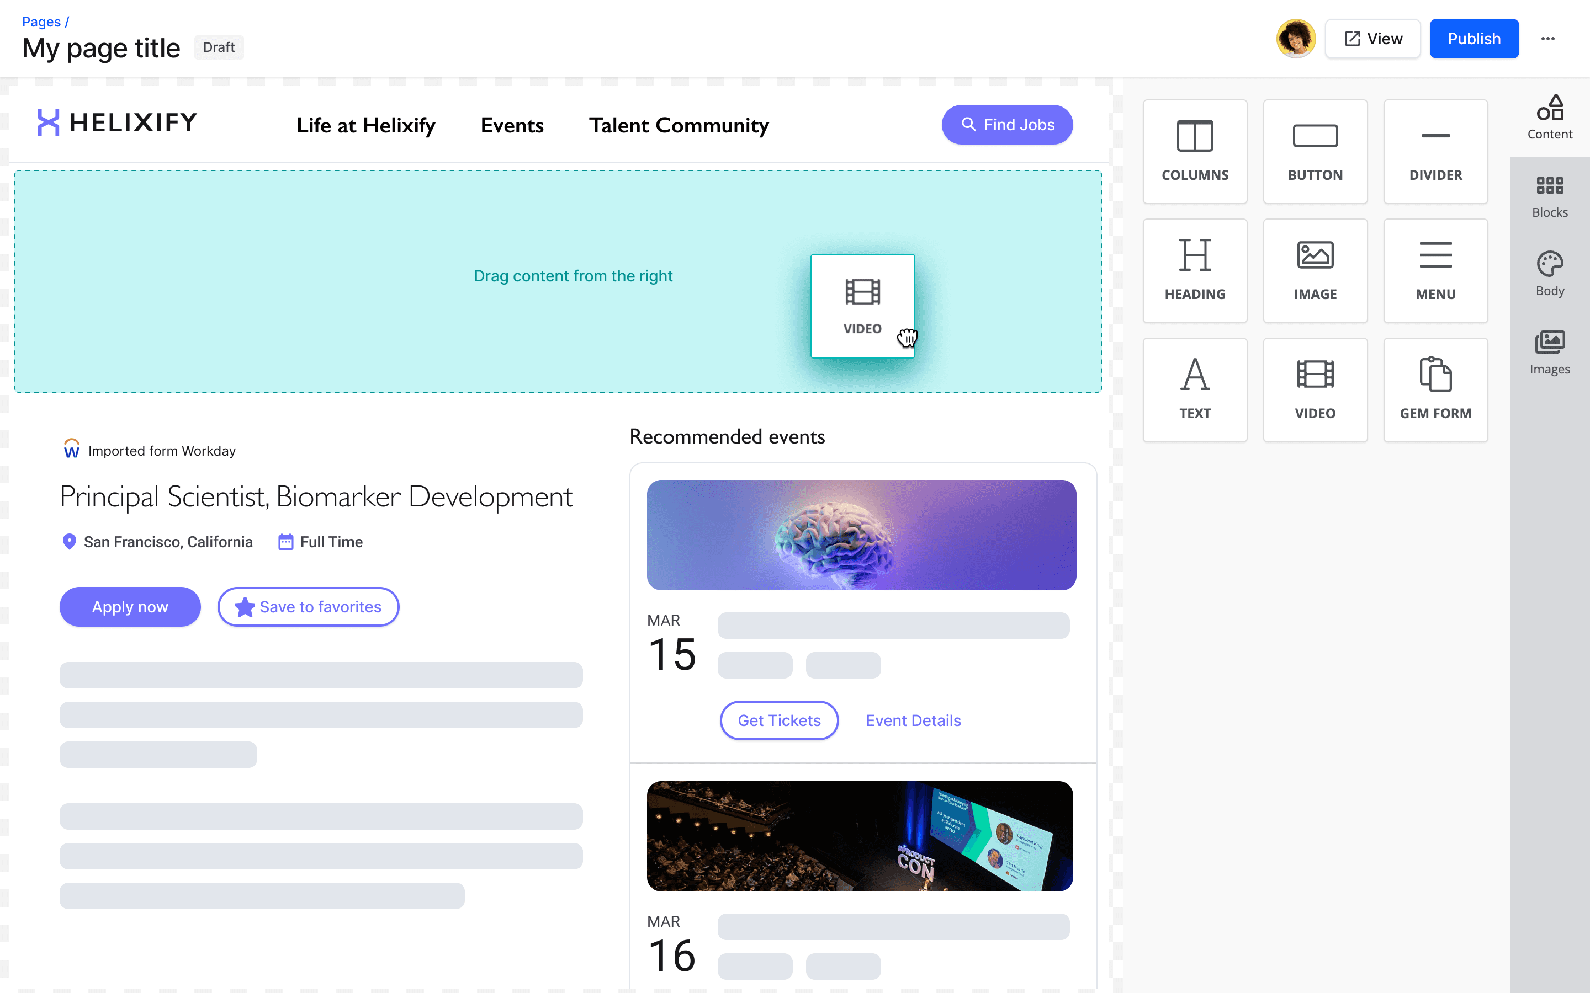The width and height of the screenshot is (1590, 993).
Task: Choose the Text content element
Action: pyautogui.click(x=1195, y=389)
